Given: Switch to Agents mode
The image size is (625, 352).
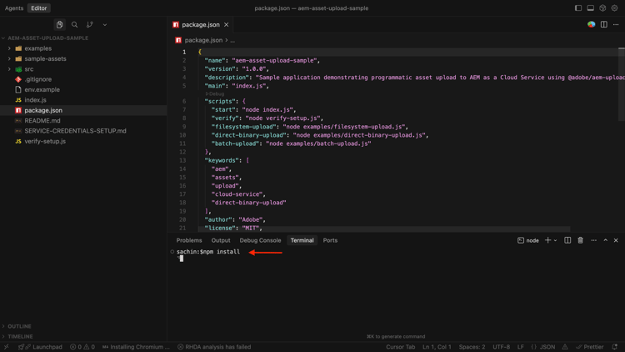Looking at the screenshot, I should pyautogui.click(x=14, y=8).
